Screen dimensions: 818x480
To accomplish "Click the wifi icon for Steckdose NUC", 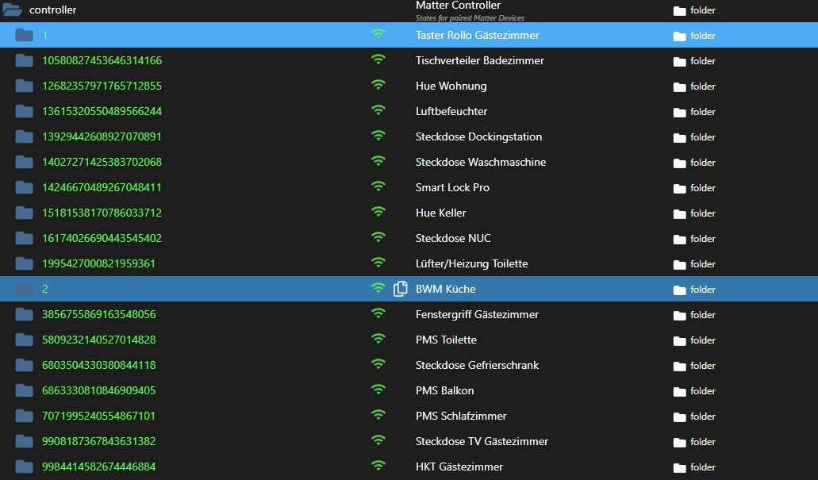I will tap(378, 237).
